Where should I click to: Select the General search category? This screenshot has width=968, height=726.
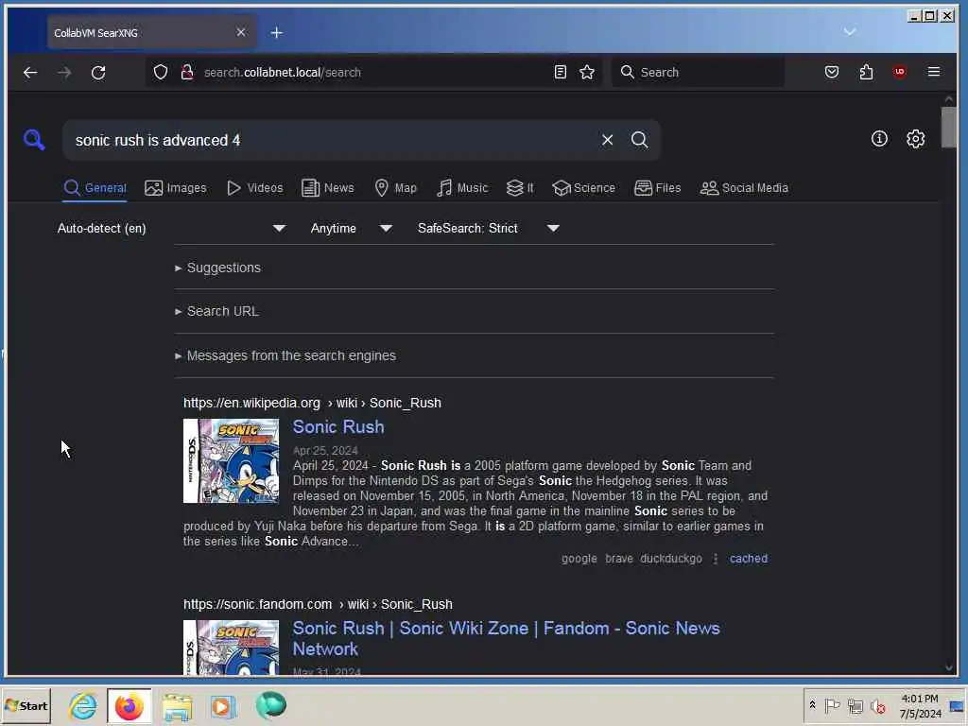95,188
